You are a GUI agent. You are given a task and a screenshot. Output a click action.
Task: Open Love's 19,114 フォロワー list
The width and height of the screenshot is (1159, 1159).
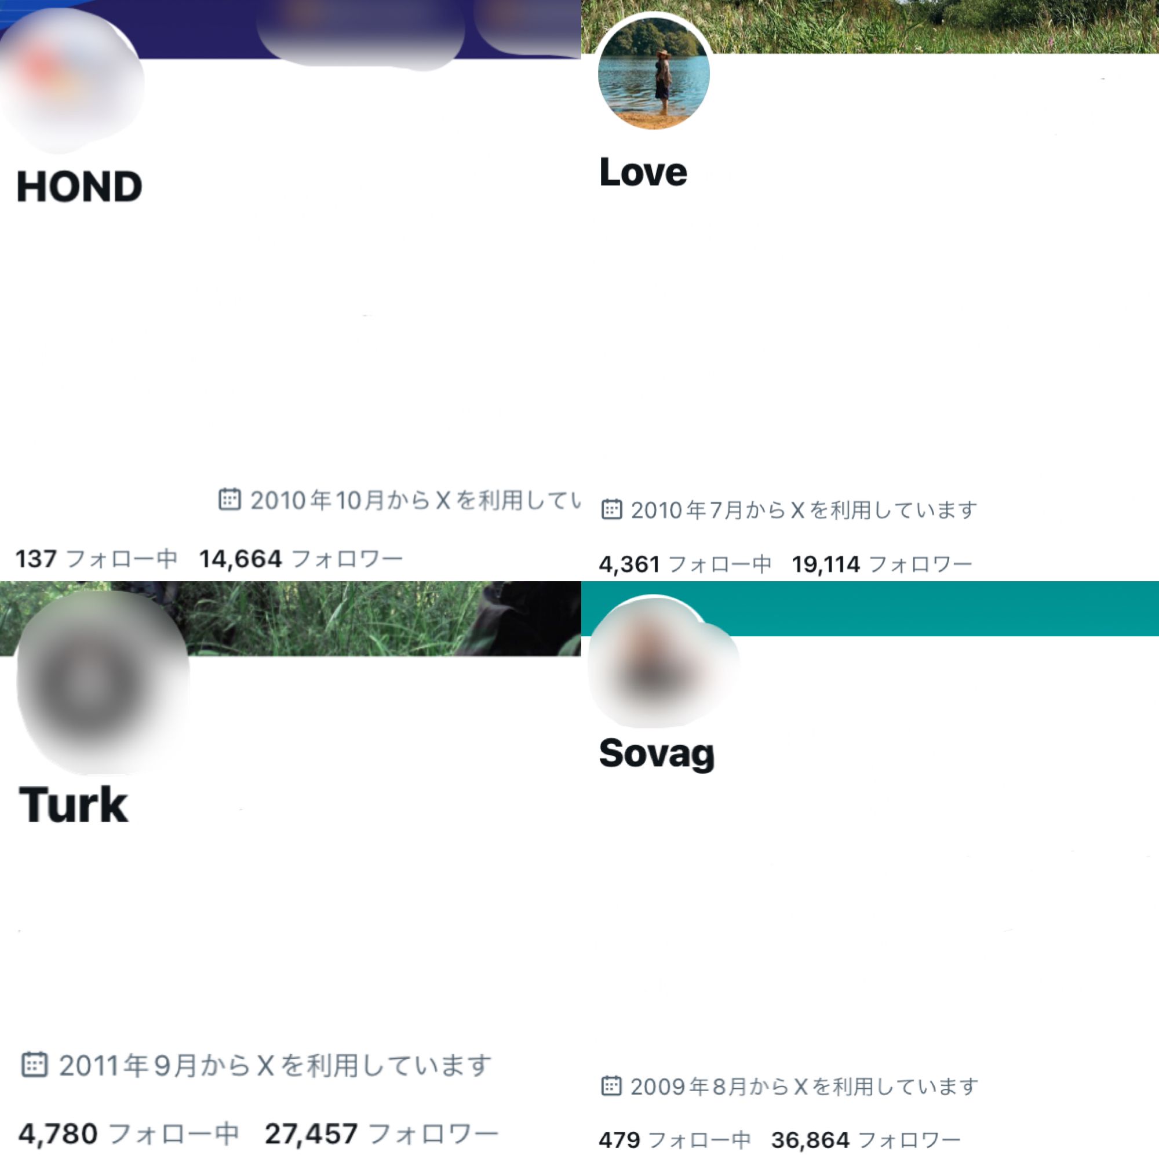(x=882, y=564)
